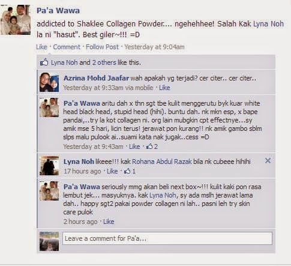The width and height of the screenshot is (291, 266).
Task: Open '2 others' who like this
Action: (104, 62)
